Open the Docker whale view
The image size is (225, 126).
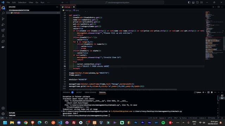pyautogui.click(x=3, y=47)
